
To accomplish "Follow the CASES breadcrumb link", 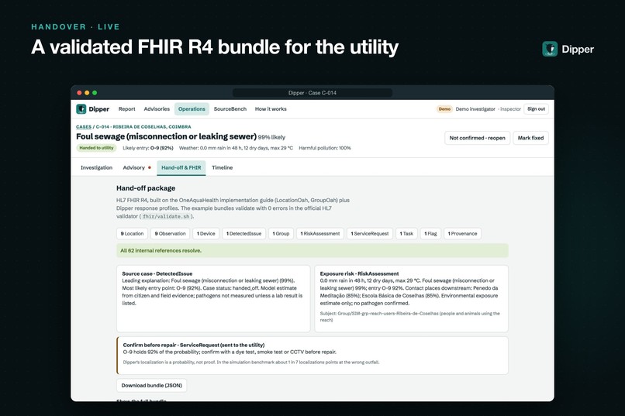I will coord(84,126).
